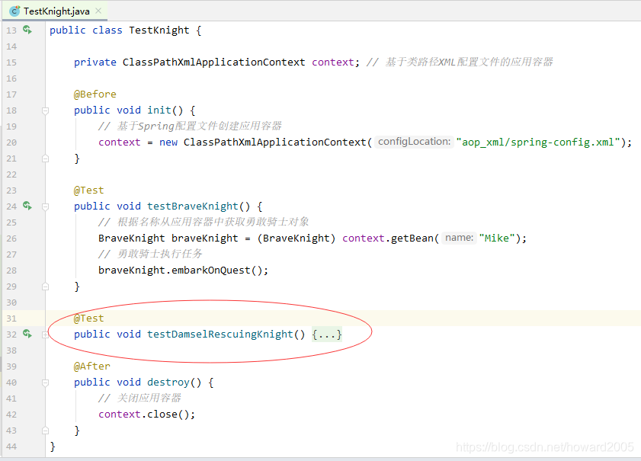Click line number 26 in the gutter
This screenshot has height=461, width=641.
tap(11, 239)
